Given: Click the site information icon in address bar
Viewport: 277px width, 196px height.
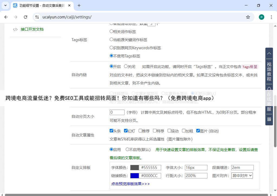Looking at the screenshot, I should 37,17.
